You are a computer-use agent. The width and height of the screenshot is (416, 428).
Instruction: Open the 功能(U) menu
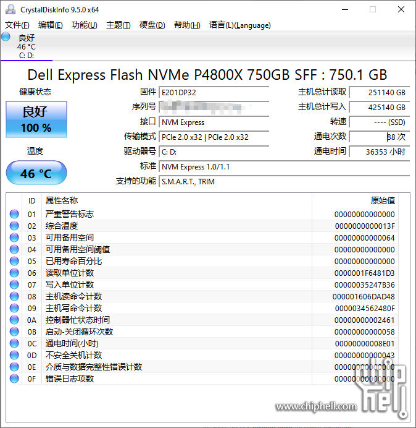coord(84,25)
